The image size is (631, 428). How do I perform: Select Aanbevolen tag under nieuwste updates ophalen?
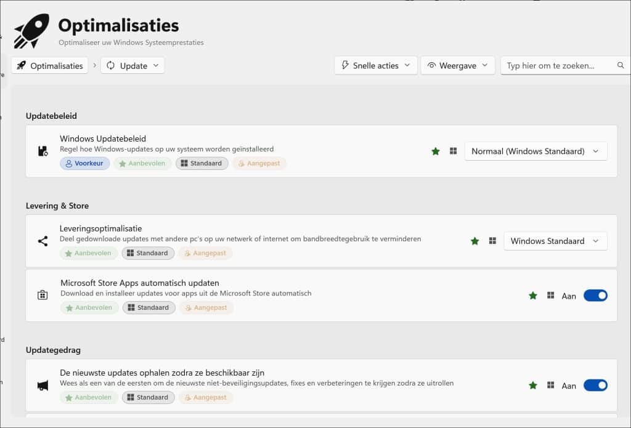[x=89, y=397]
